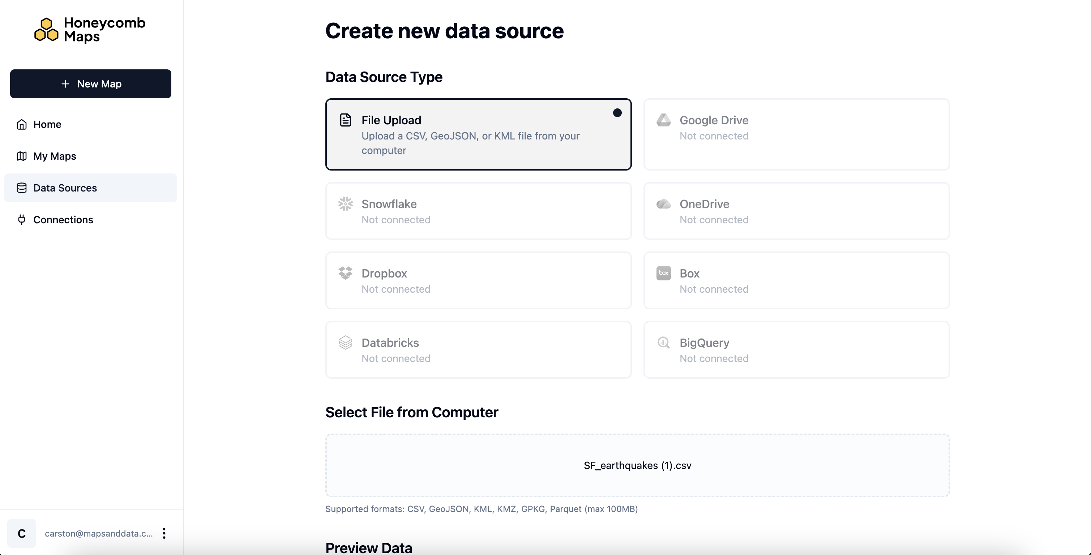This screenshot has height=555, width=1091.
Task: Click the Dropbox connector icon
Action: coord(346,273)
